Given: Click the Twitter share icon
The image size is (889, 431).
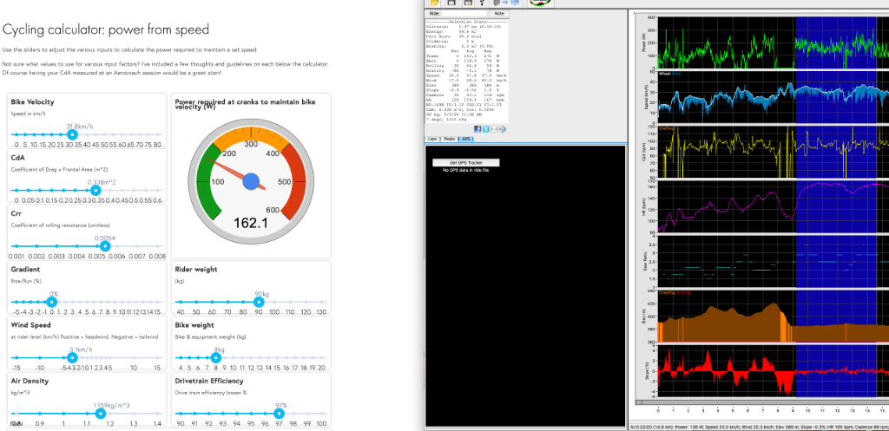Looking at the screenshot, I should click(486, 129).
